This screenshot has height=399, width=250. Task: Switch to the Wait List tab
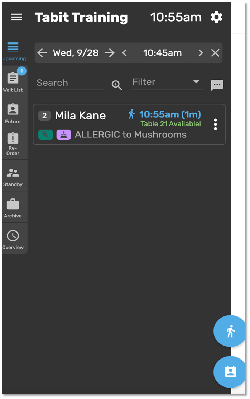(13, 81)
